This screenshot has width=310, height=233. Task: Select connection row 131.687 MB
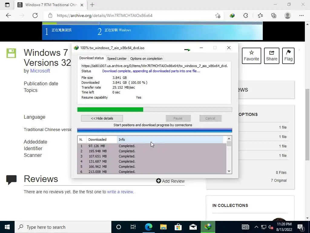pos(152,161)
